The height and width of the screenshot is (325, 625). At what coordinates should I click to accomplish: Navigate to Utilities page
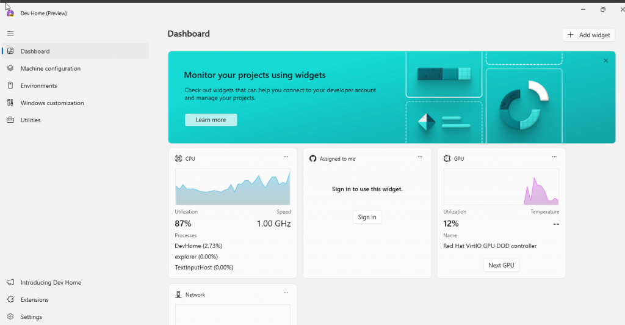pos(76,120)
